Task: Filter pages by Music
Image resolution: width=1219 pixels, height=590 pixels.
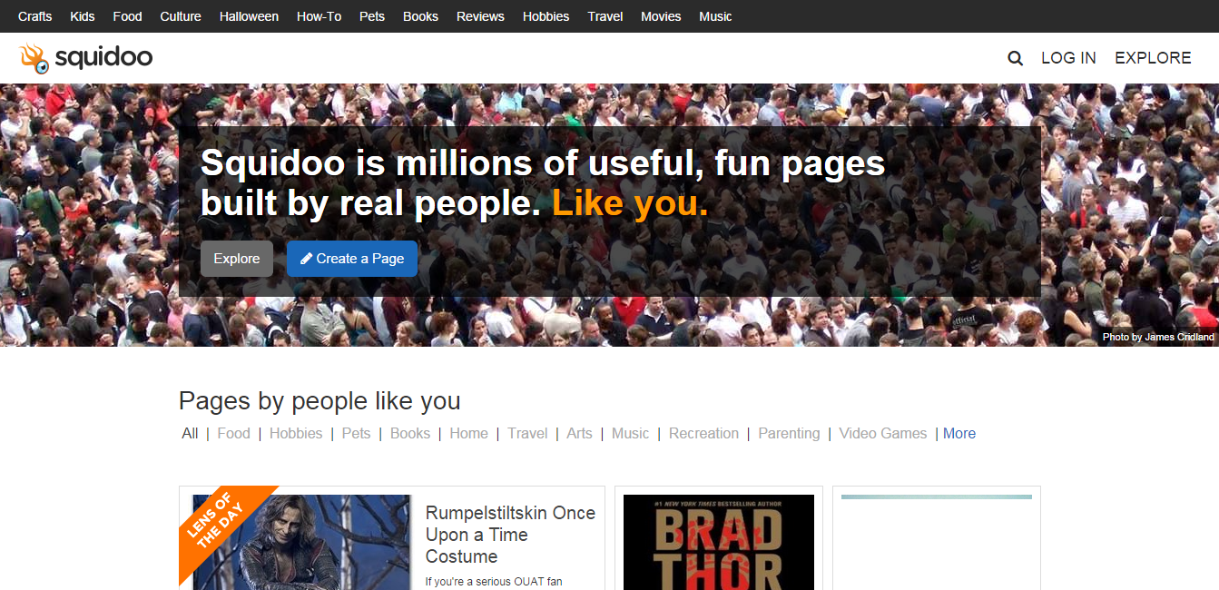Action: (x=630, y=433)
